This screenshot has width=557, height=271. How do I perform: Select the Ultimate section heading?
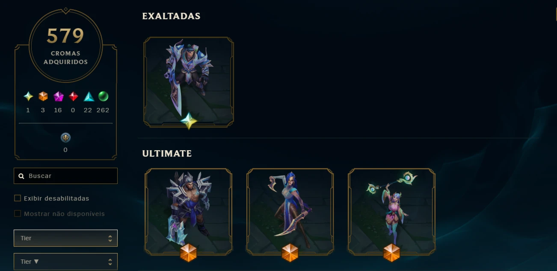167,153
